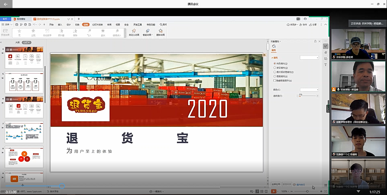
Task: Open the 幻灯片放映 ribbon tab
Action: 97,25
